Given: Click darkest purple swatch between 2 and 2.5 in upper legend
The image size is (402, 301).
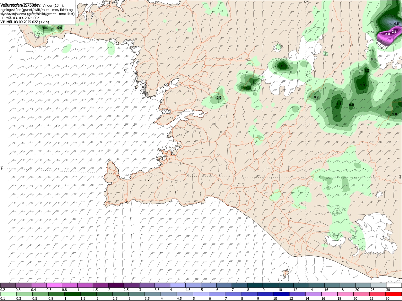Looking at the screenshot, I should 116,285.
